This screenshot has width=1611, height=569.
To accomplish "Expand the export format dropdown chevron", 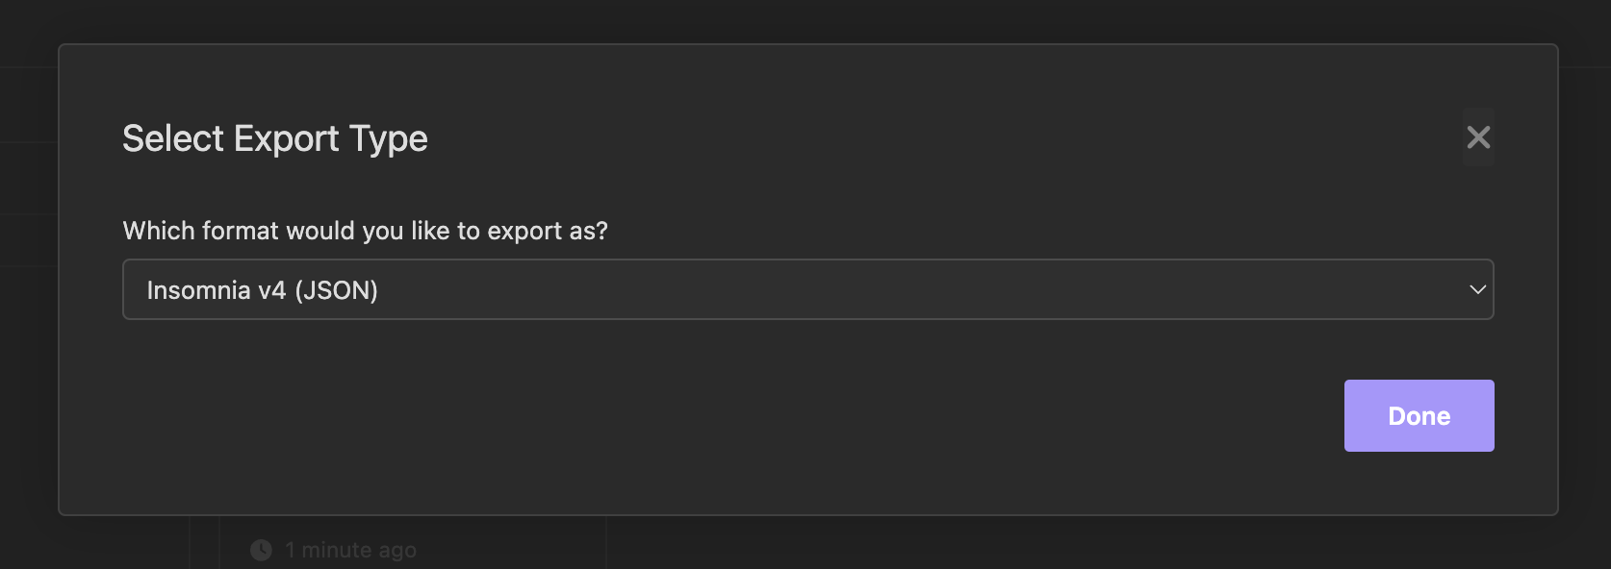I will click(x=1477, y=289).
